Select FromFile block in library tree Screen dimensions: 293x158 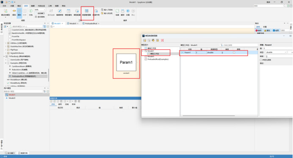click(16, 36)
